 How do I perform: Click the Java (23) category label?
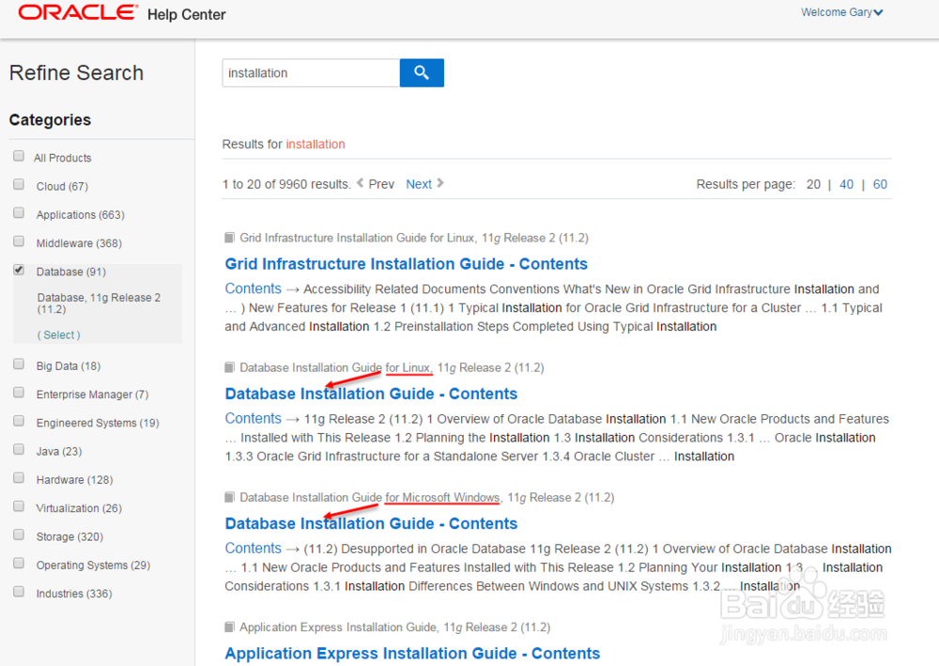tap(58, 452)
